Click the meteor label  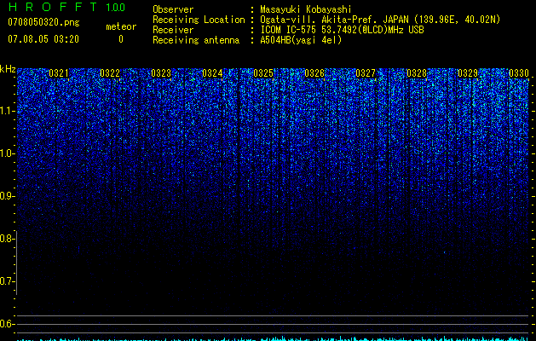click(x=121, y=26)
